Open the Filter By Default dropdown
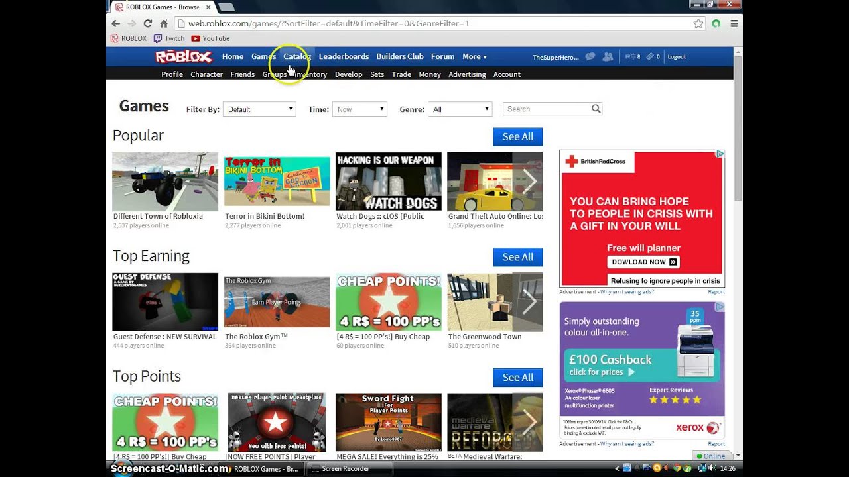Viewport: 849px width, 477px height. 259,109
